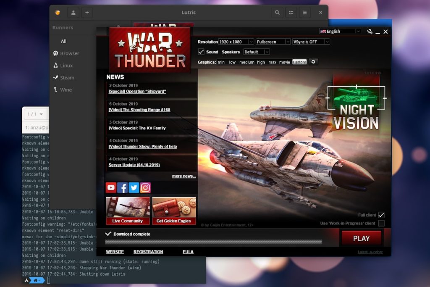Open custom graphics settings gear
This screenshot has width=430, height=287.
[x=312, y=62]
